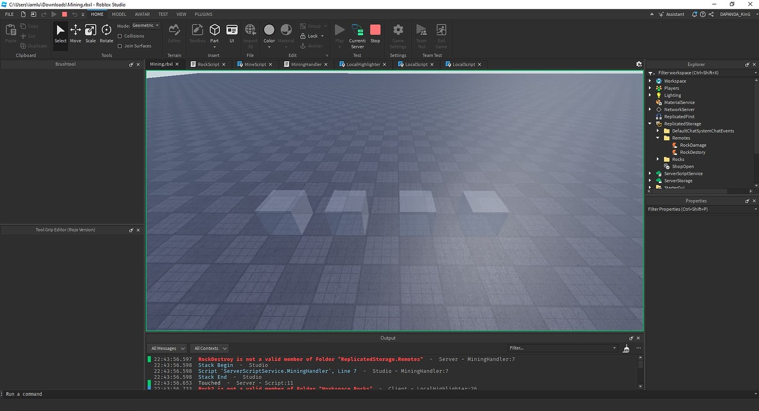759x411 pixels.
Task: Pick the Scale tool
Action: pyautogui.click(x=90, y=33)
